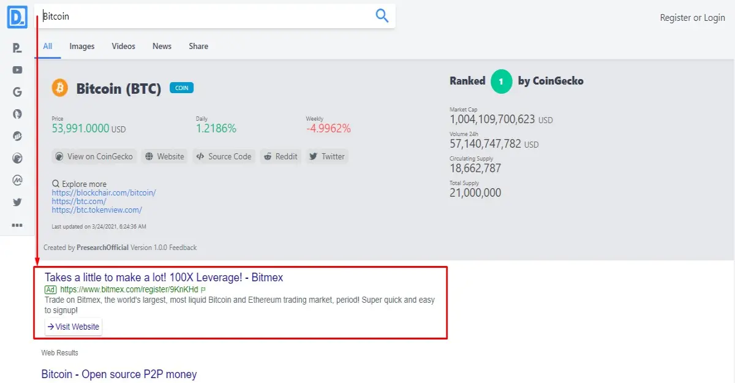Open btc.tokenview.com explorer link
Viewport: 735px width, 383px height.
click(x=97, y=210)
